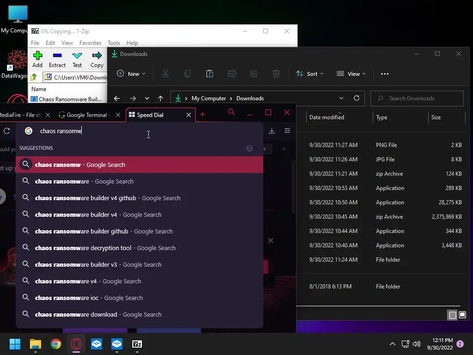Open the Sort dropdown in explorer
473x355 pixels.
[309, 73]
